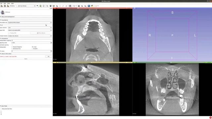Image resolution: width=212 pixels, height=119 pixels.
Task: Expand the Volume information section
Action: 26,54
